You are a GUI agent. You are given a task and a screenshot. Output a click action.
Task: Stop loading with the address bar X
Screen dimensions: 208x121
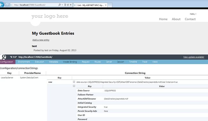point(71,5)
